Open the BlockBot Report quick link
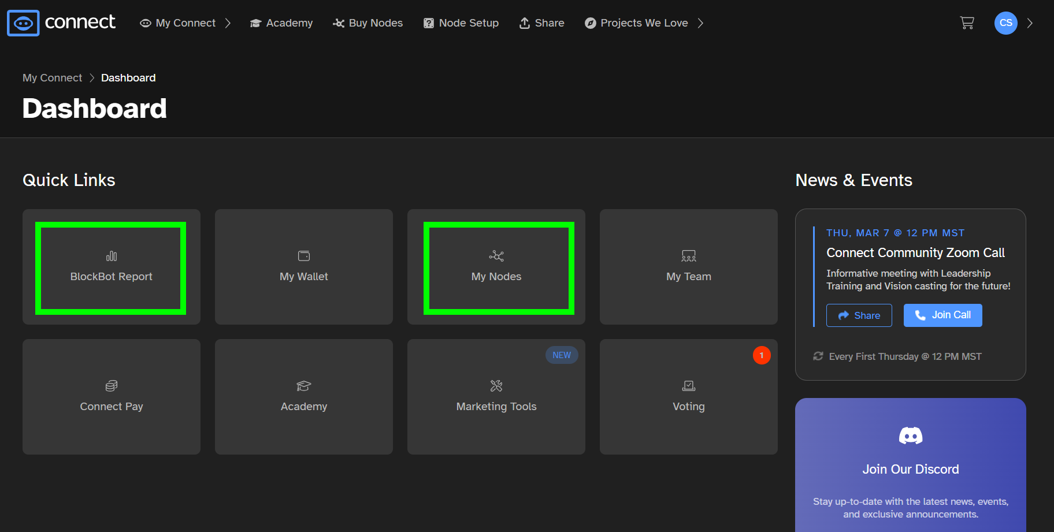1054x532 pixels. (x=112, y=267)
